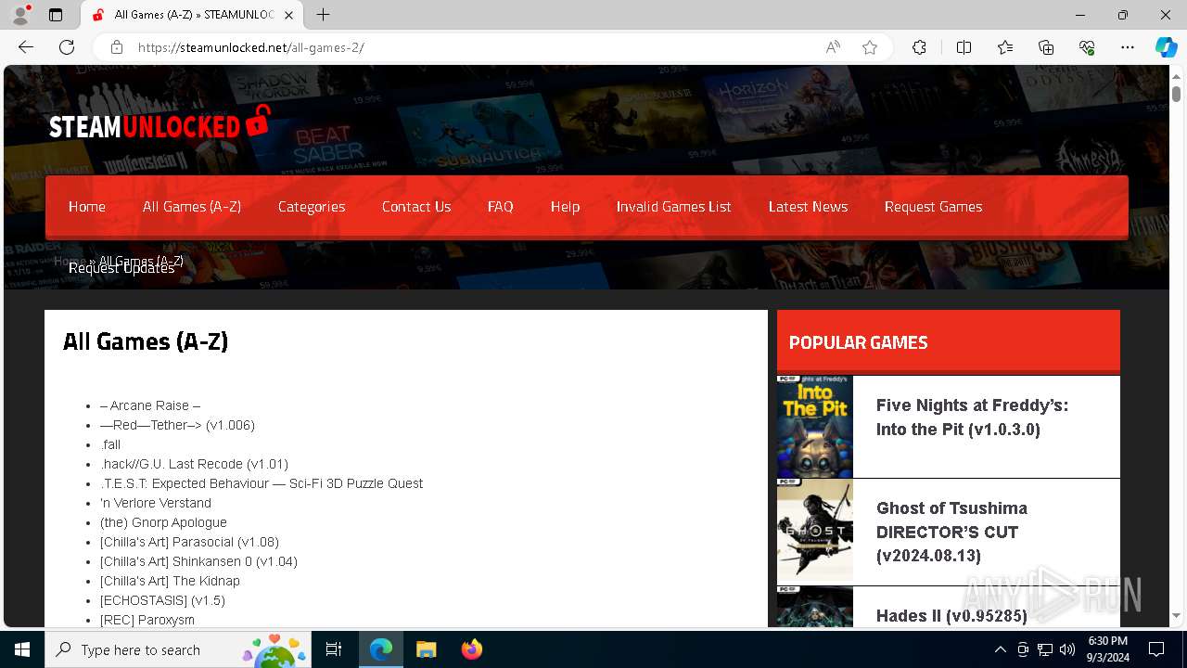
Task: Open '[Chilla's Art] Parasocial' link
Action: click(x=189, y=542)
